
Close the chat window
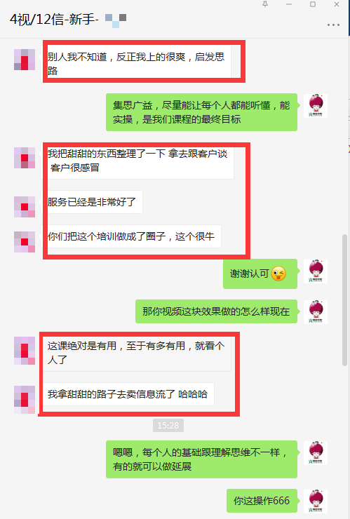[337, 4]
